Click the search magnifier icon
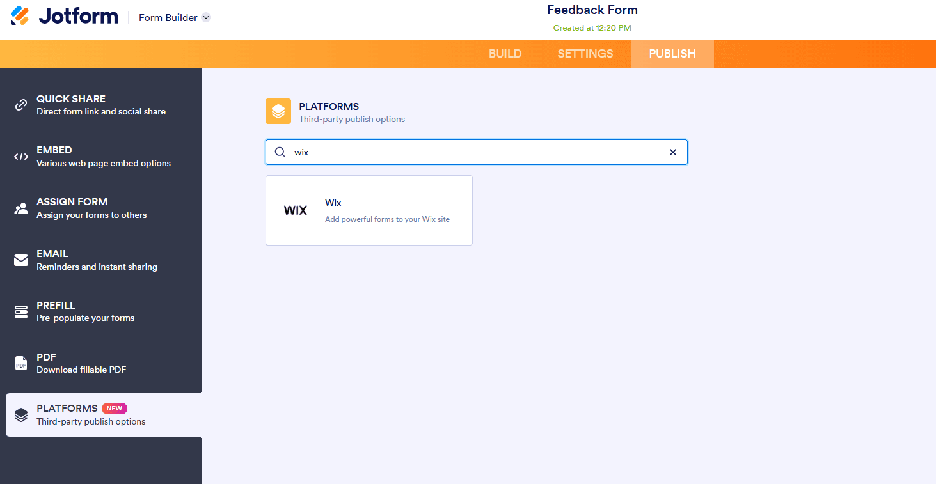This screenshot has height=484, width=936. coord(280,152)
